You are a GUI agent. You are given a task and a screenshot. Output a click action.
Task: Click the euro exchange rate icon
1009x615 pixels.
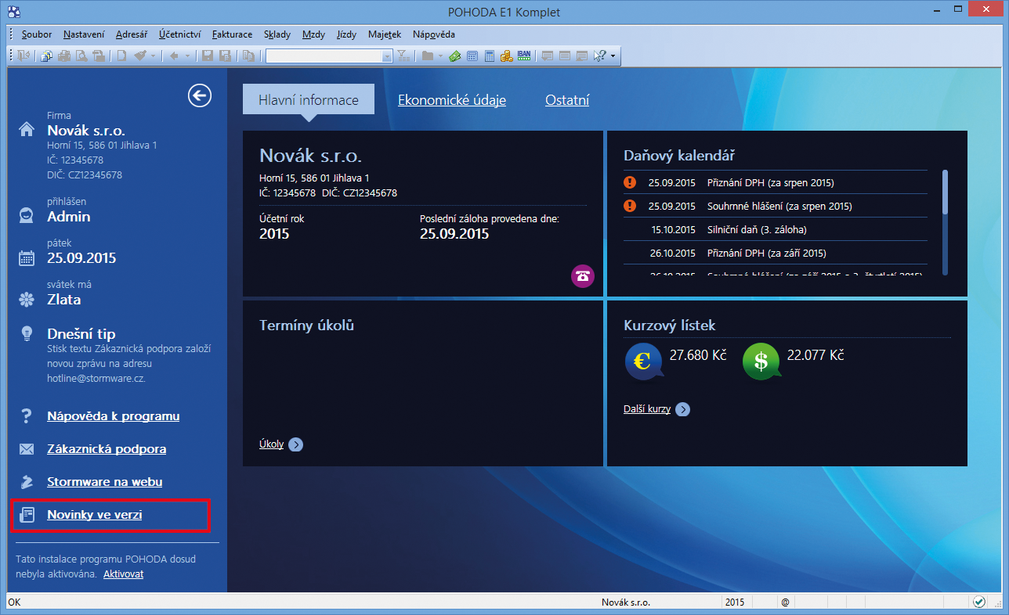(644, 361)
